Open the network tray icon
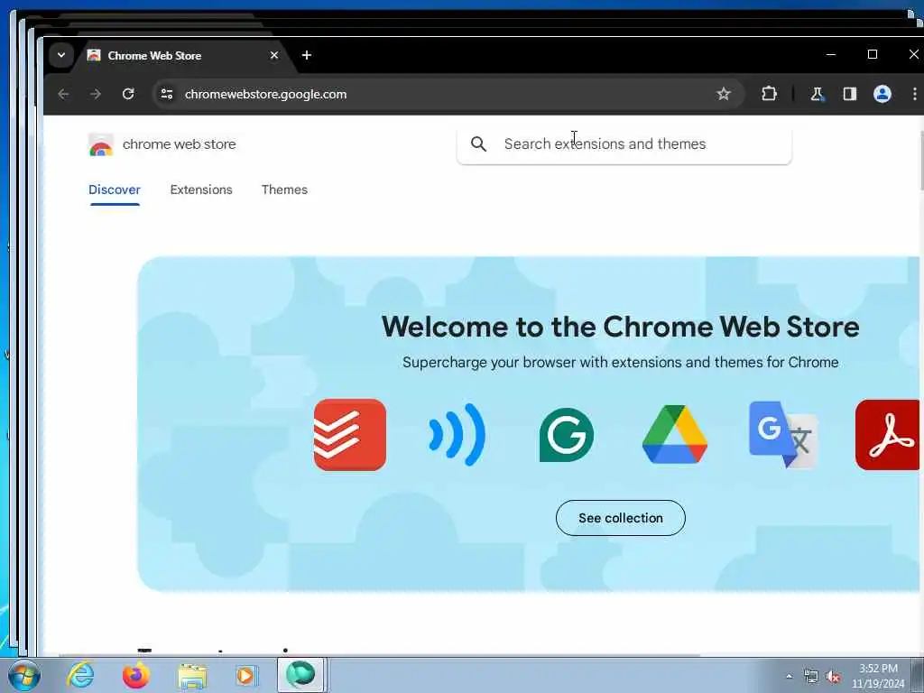 pyautogui.click(x=811, y=677)
